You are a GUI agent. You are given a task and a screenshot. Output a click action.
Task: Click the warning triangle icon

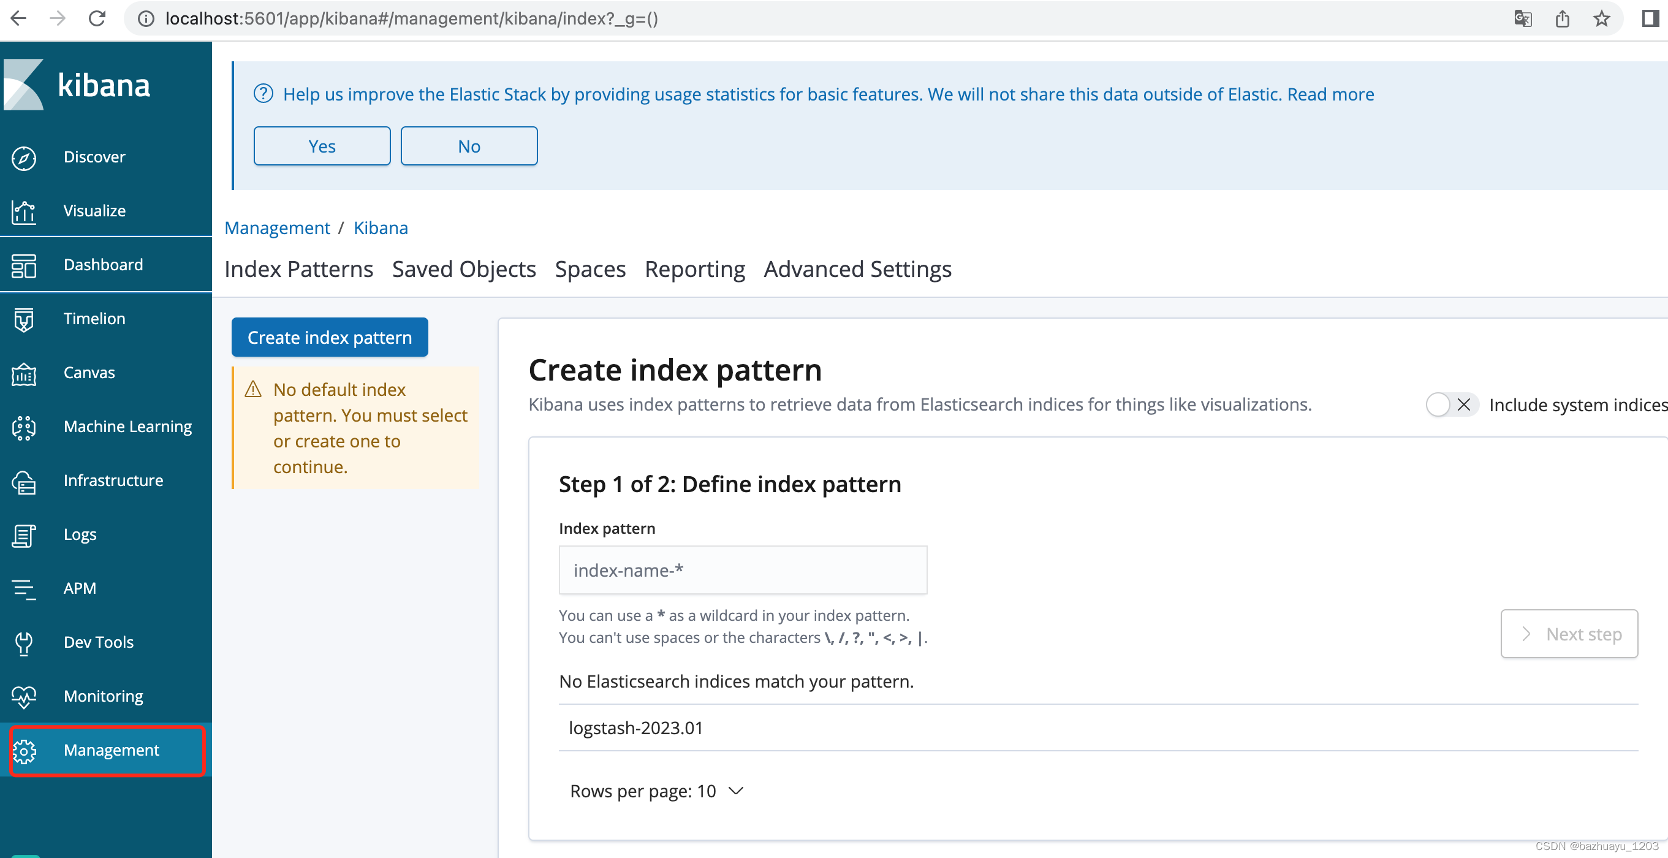[x=252, y=389]
